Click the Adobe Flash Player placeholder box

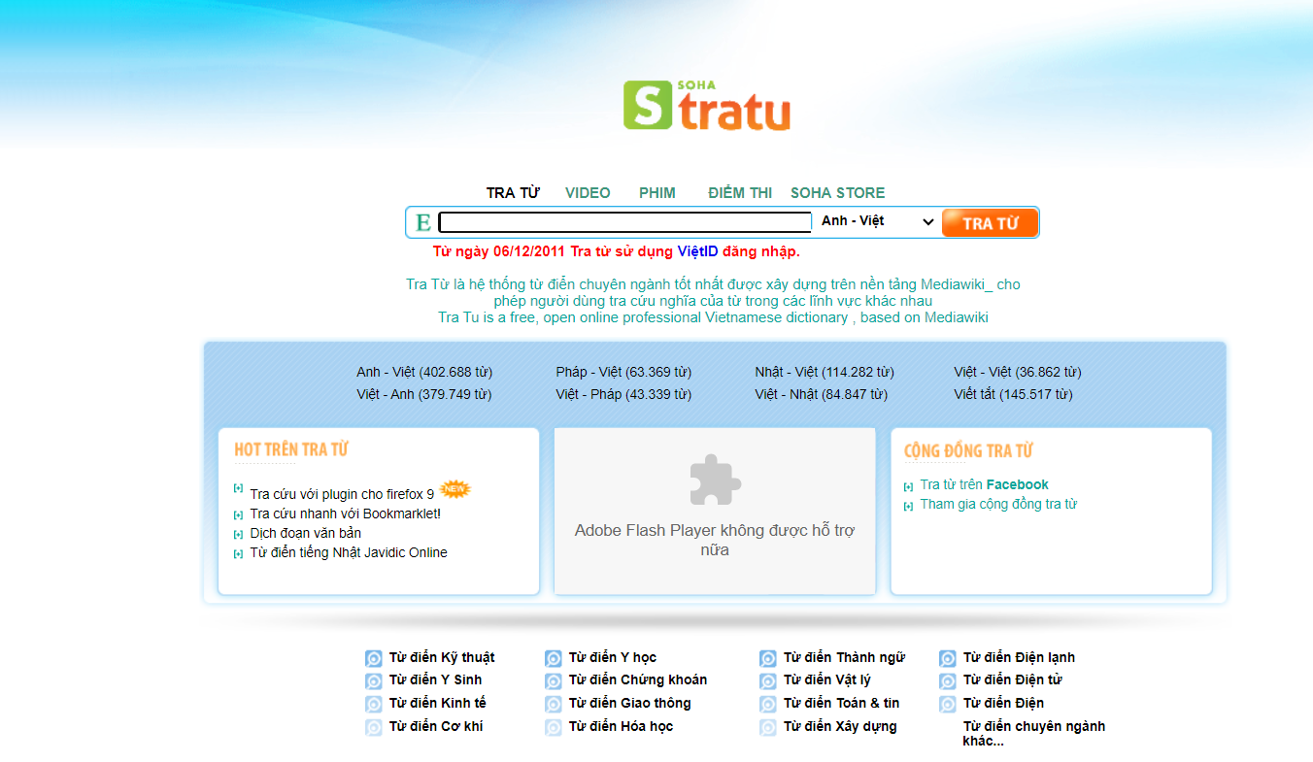click(715, 512)
